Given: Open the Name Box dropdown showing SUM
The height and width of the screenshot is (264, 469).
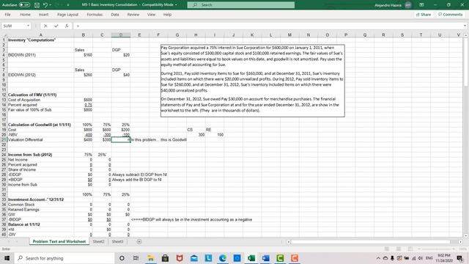Looking at the screenshot, I should coord(28,26).
